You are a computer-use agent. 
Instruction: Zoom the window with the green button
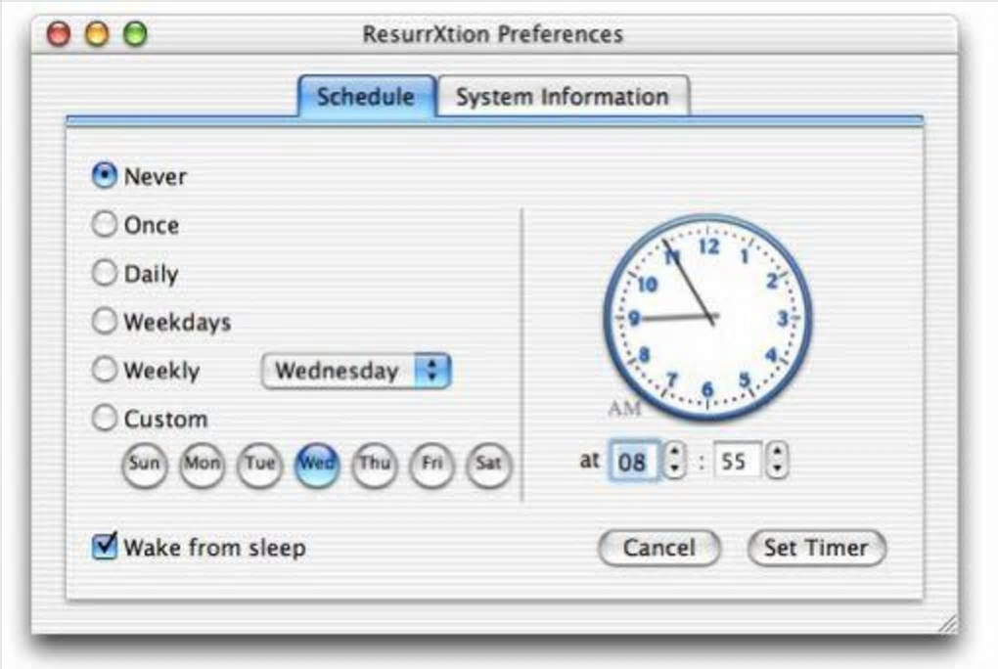[x=135, y=33]
